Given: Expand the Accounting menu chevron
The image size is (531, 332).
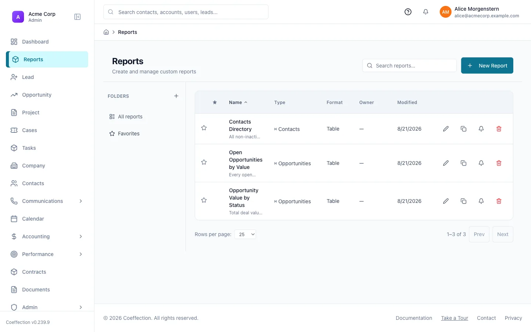Looking at the screenshot, I should 81,236.
